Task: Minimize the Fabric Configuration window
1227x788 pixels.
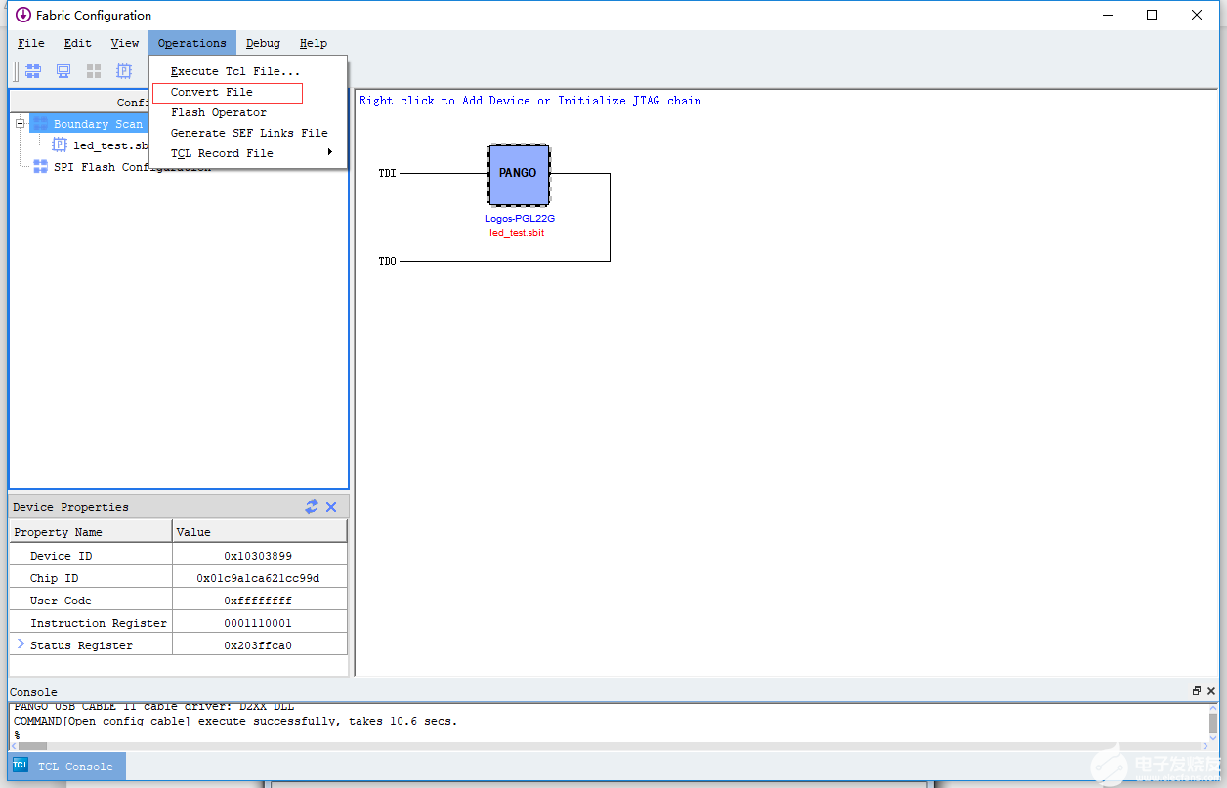Action: pos(1108,15)
